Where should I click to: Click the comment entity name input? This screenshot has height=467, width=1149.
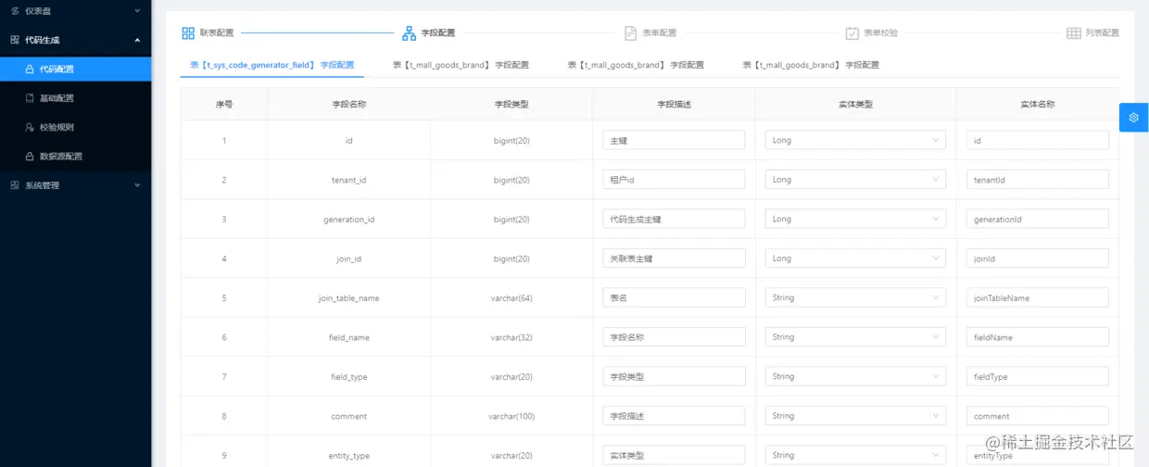pyautogui.click(x=1038, y=416)
